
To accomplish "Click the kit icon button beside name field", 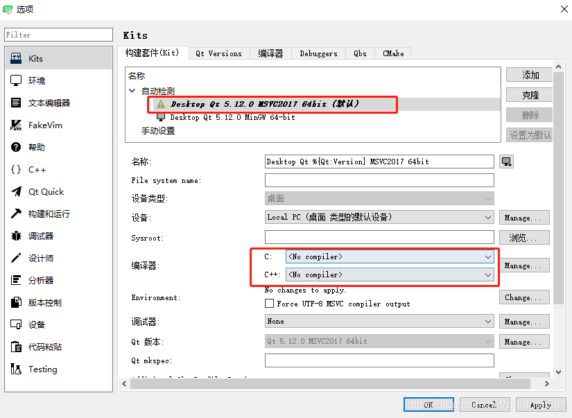I will point(506,162).
